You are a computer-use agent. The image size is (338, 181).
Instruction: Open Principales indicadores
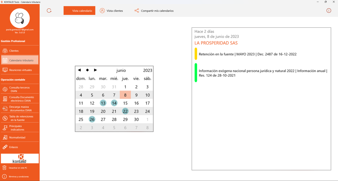[x=20, y=128]
